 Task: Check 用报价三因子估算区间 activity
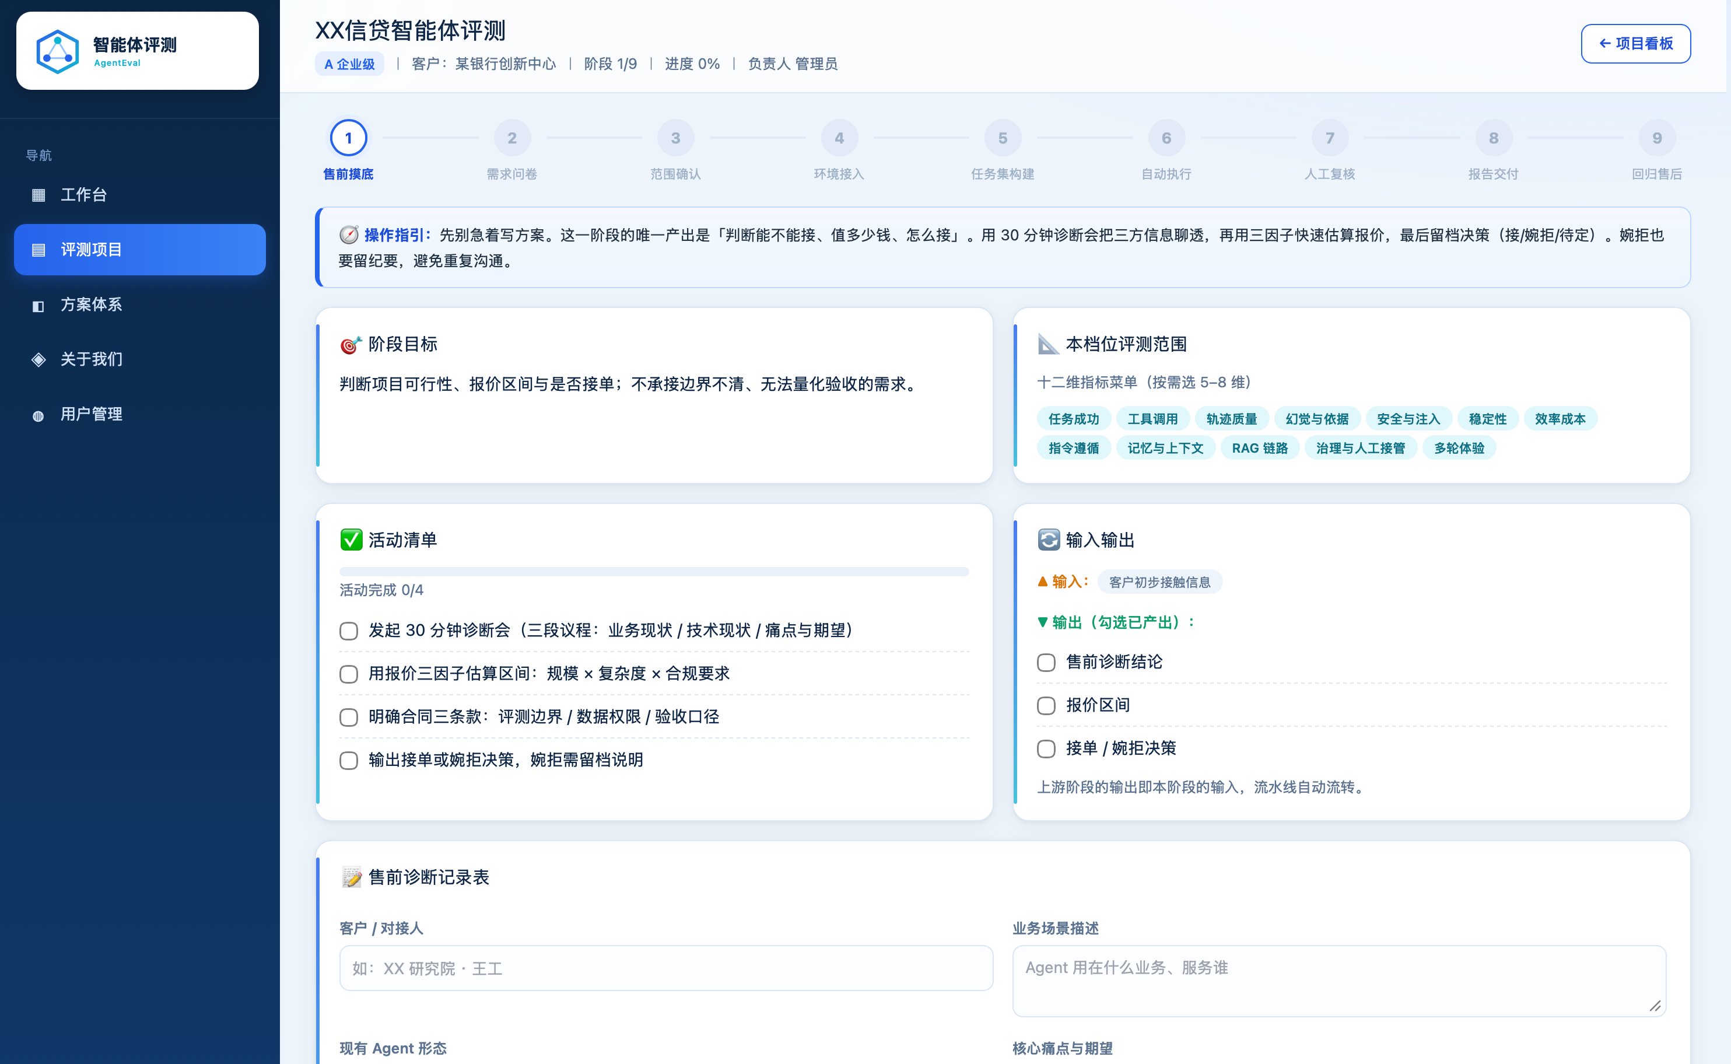[x=349, y=674]
